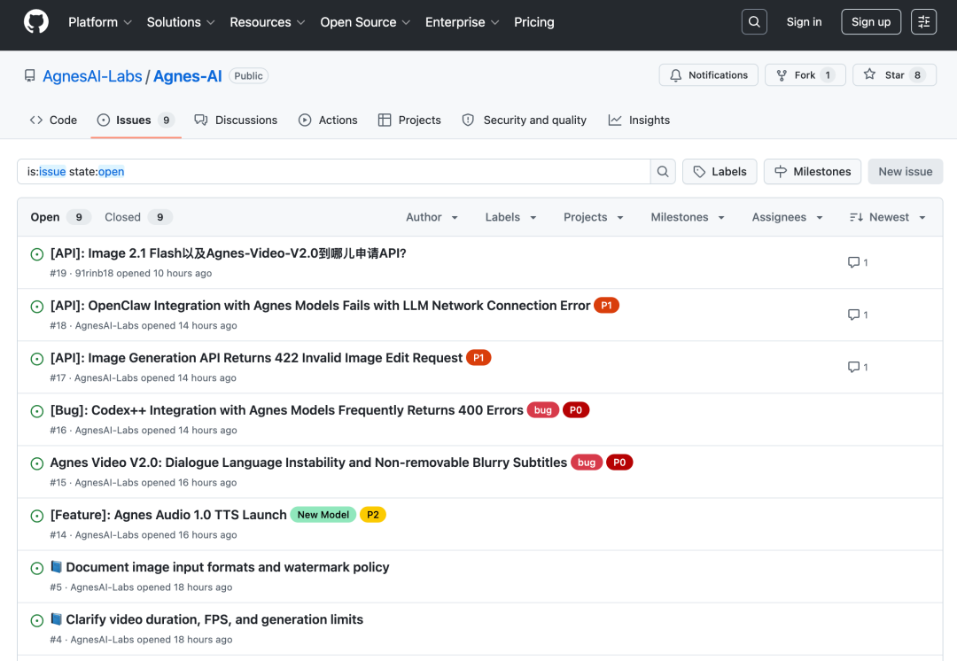Viewport: 957px width, 661px height.
Task: Click the open-issue icon for Agnes Audio TTS
Action: pos(37,517)
